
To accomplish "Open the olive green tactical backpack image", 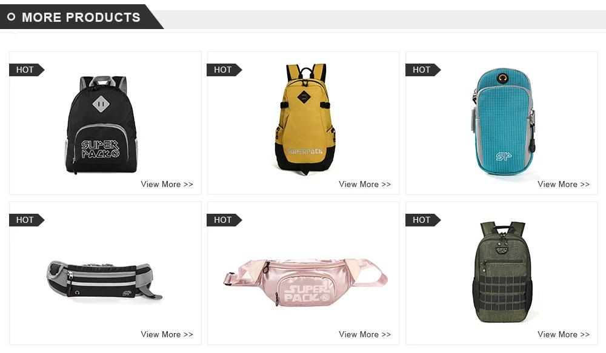I will 502,272.
